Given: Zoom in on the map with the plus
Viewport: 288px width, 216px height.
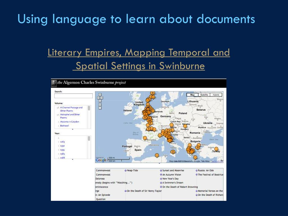Looking at the screenshot, I should 100,105.
